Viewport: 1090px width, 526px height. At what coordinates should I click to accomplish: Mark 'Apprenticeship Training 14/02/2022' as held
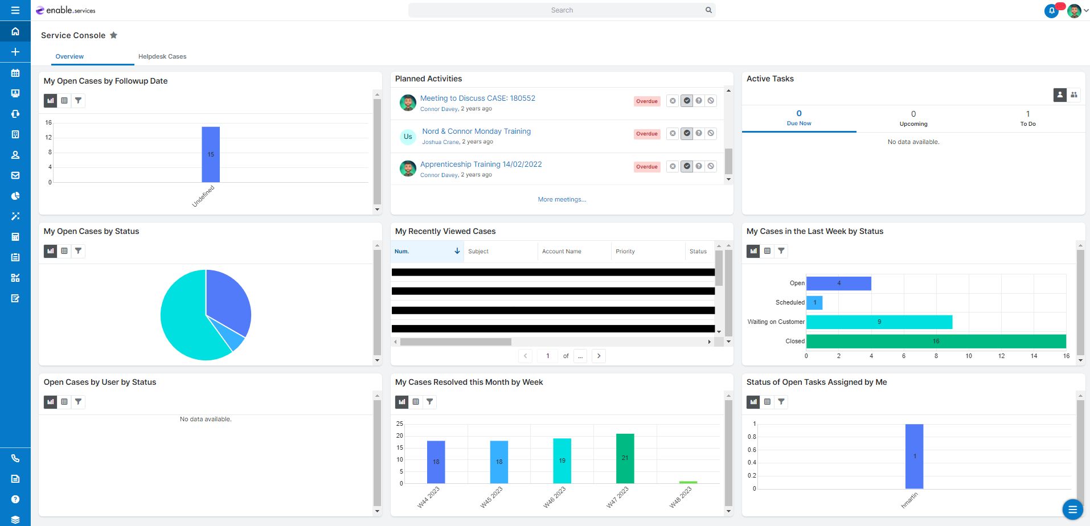tap(686, 166)
